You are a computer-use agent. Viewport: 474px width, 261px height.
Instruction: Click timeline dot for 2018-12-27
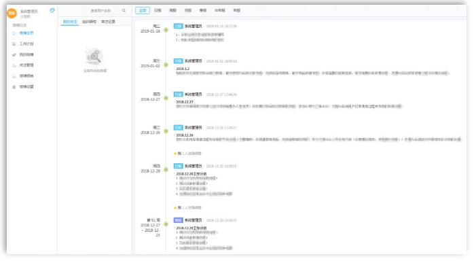[166, 98]
